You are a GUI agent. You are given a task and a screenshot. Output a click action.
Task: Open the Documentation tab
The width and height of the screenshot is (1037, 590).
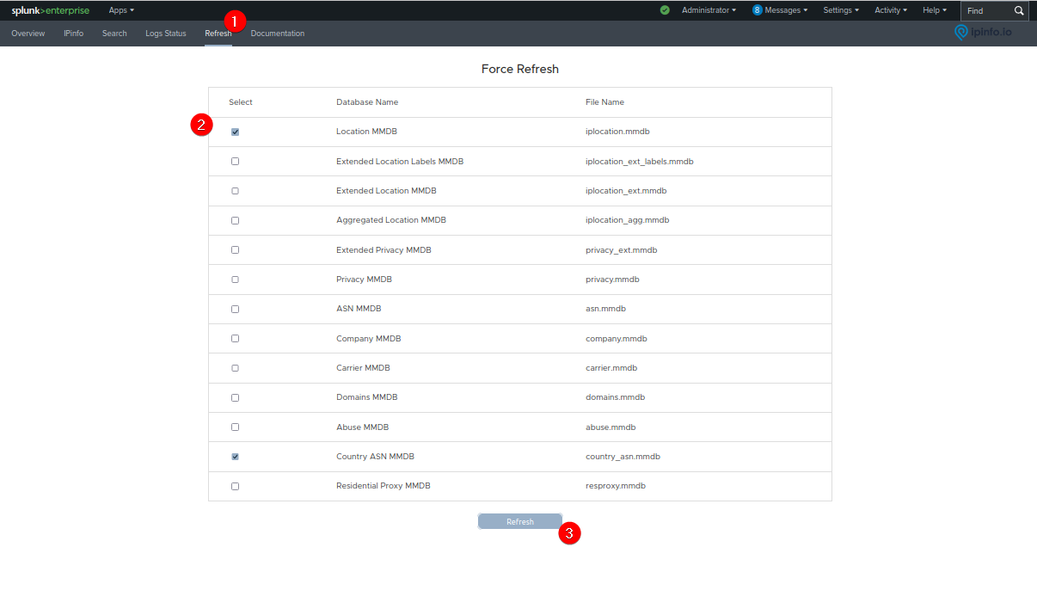(277, 33)
